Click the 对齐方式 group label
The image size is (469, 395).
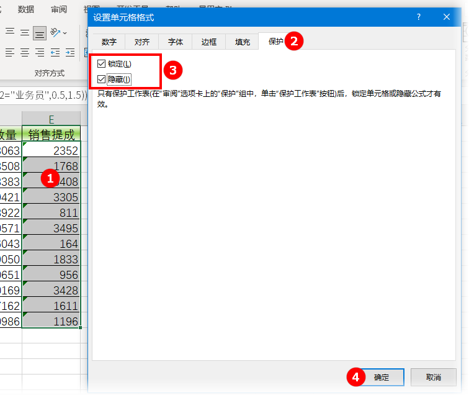point(50,73)
